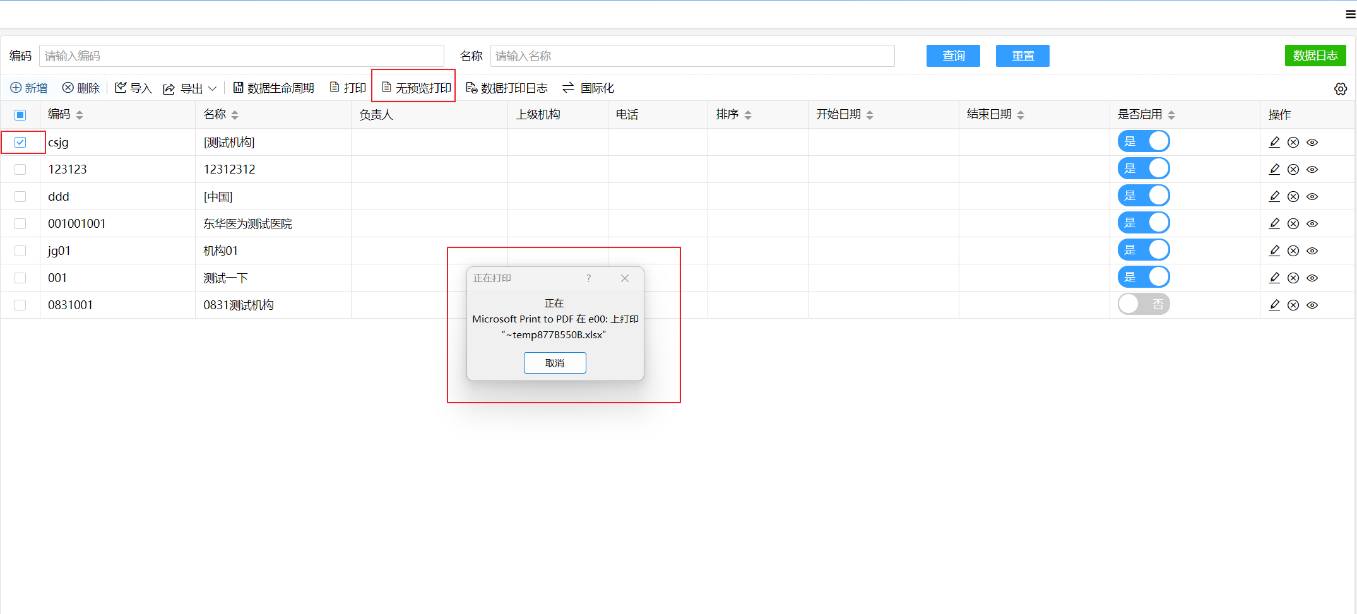Uncheck the checkbox for csjg row
The image size is (1357, 614).
[20, 142]
